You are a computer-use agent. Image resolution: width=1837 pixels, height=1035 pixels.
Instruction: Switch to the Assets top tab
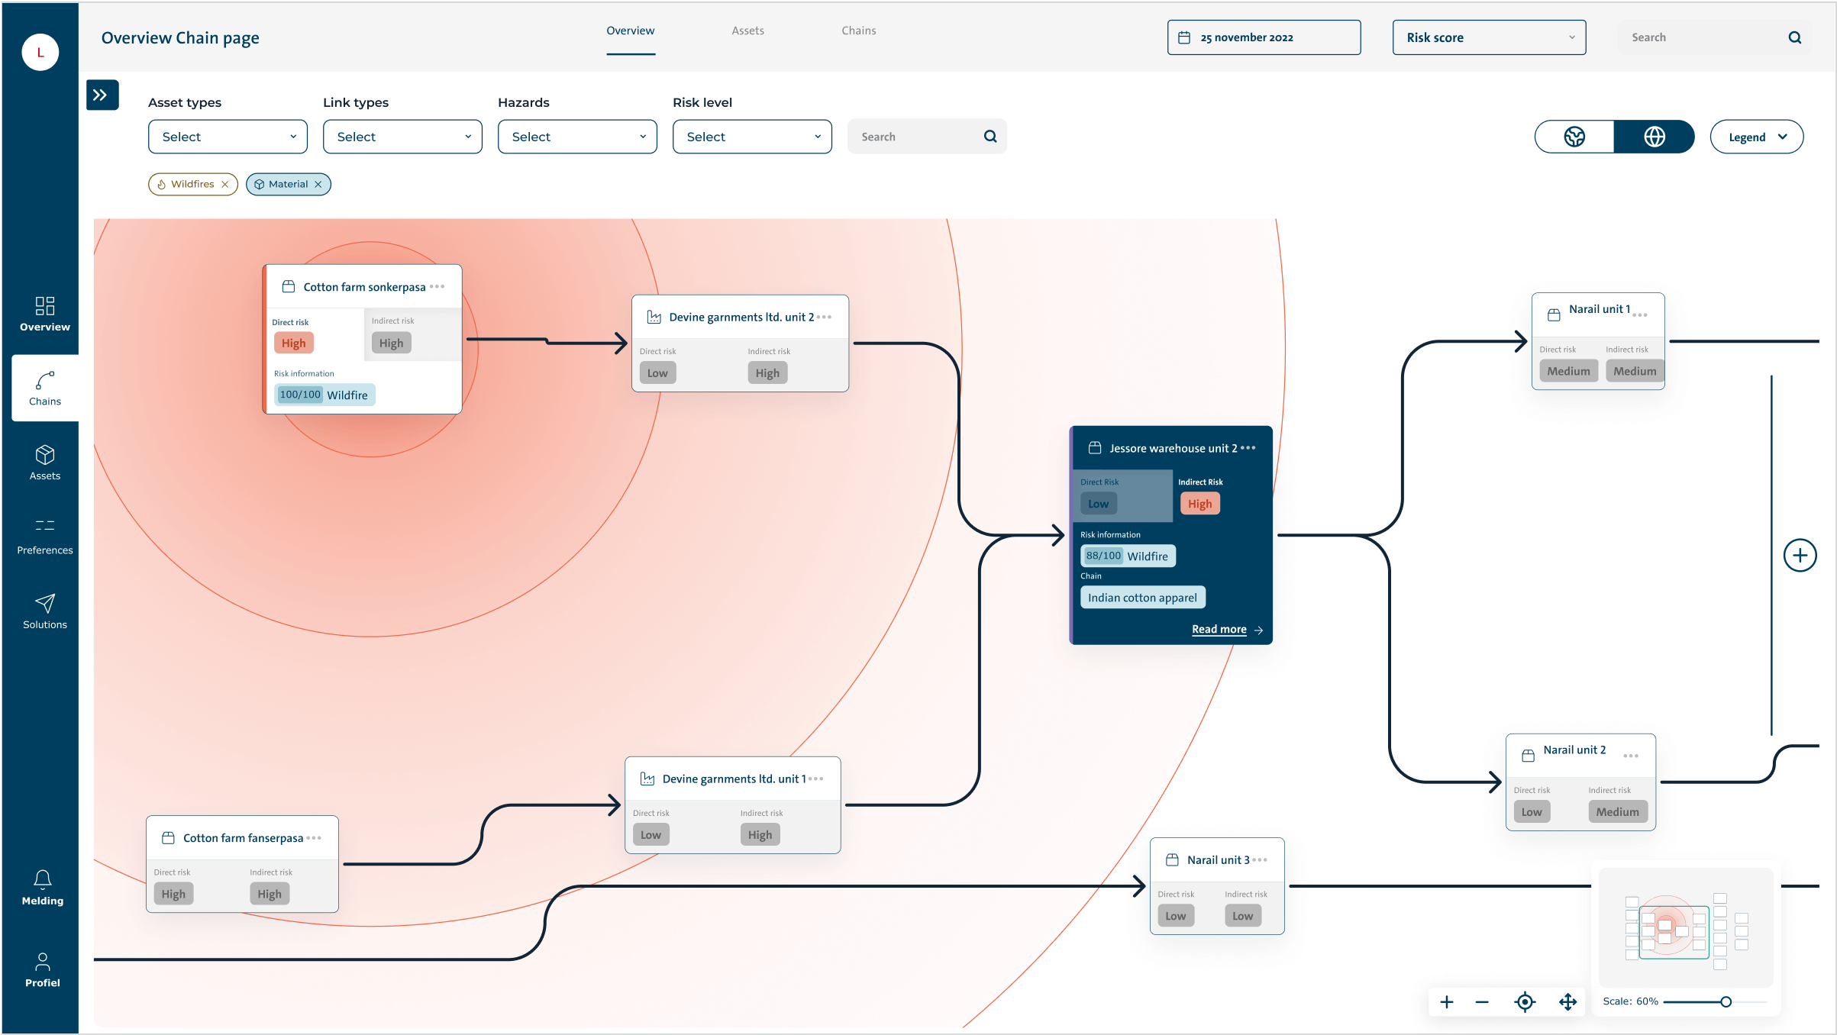(747, 31)
